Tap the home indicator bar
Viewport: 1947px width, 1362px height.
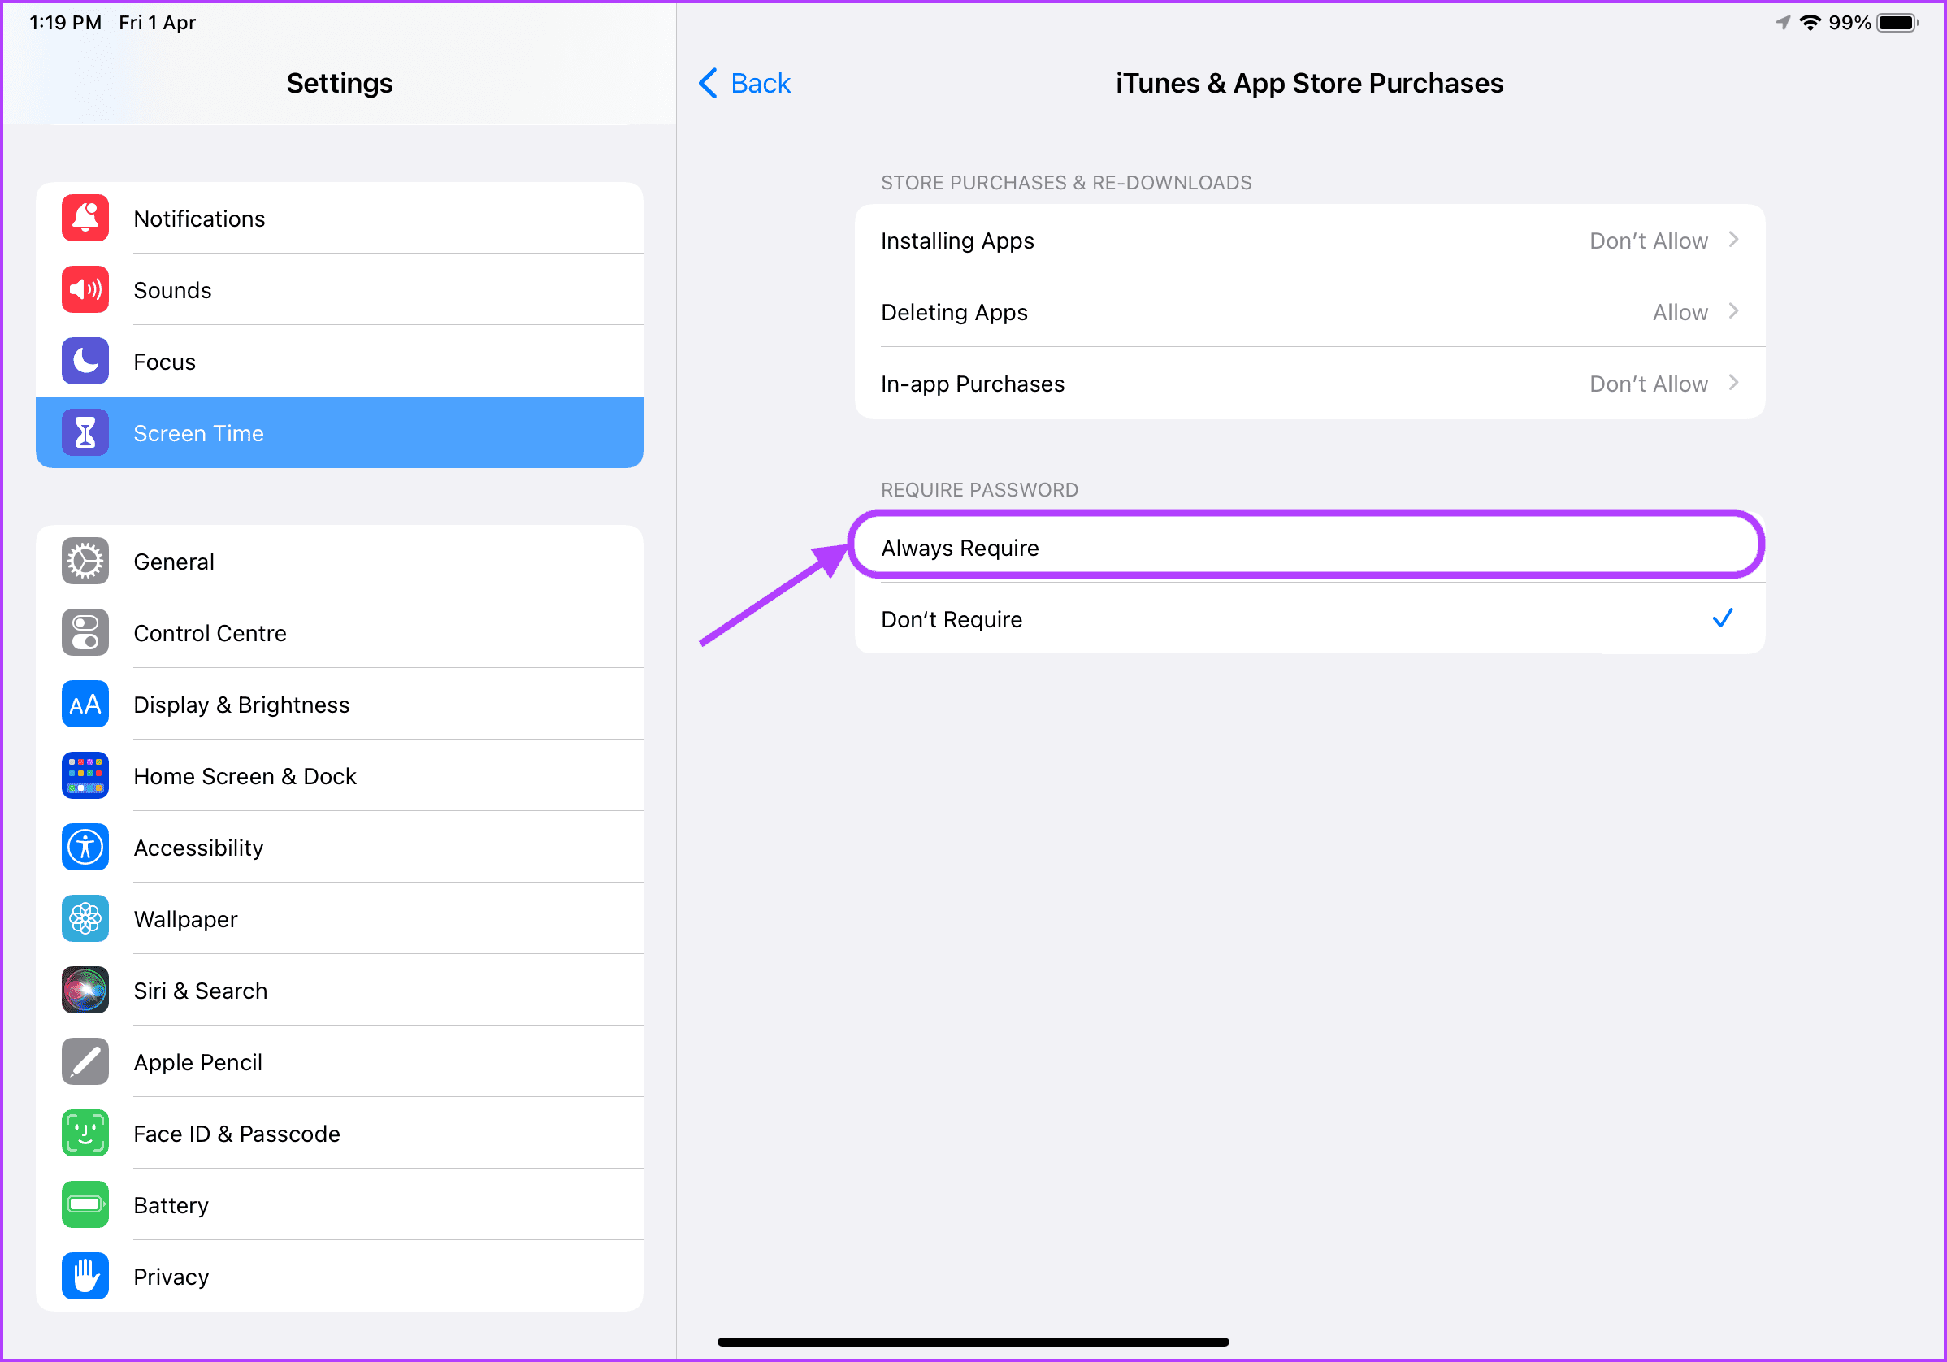(x=973, y=1342)
